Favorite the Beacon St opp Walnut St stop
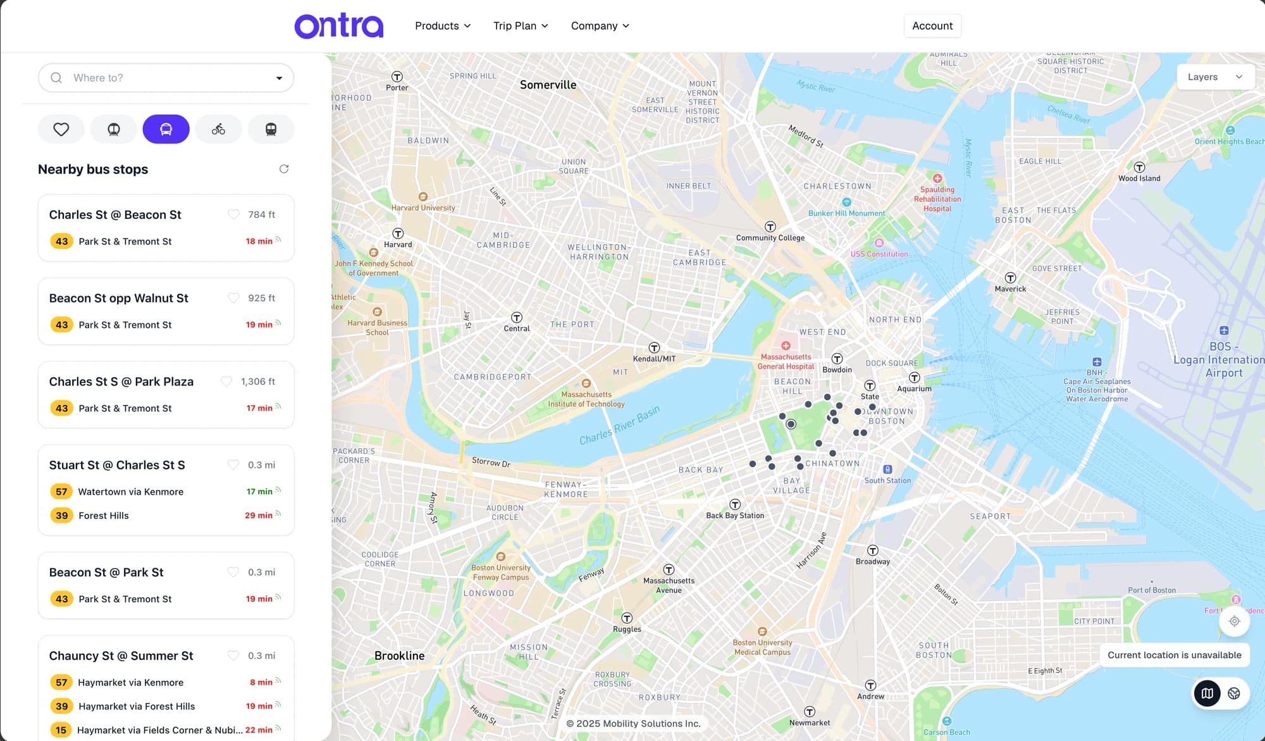Image resolution: width=1265 pixels, height=741 pixels. (233, 298)
